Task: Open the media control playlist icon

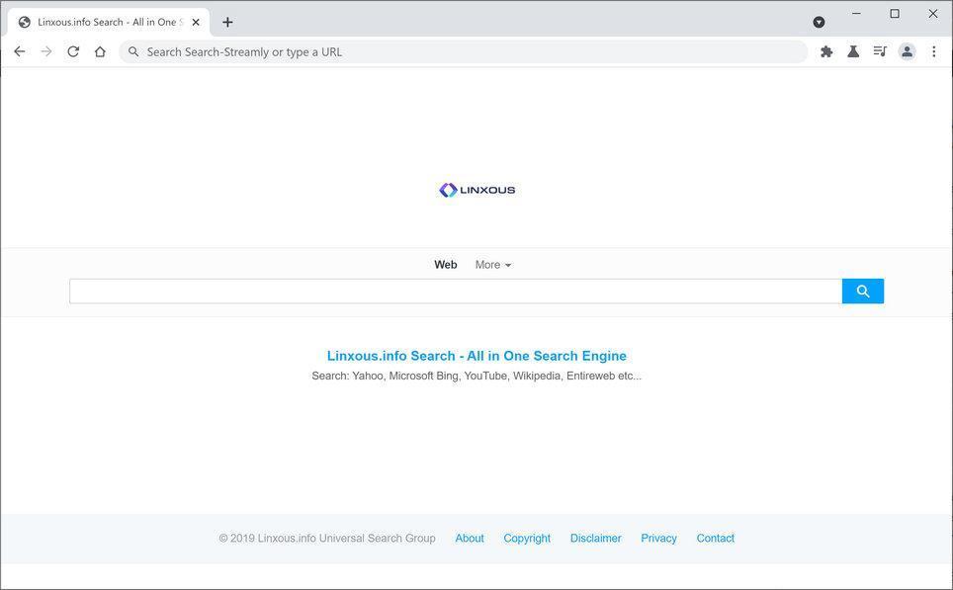Action: click(880, 51)
